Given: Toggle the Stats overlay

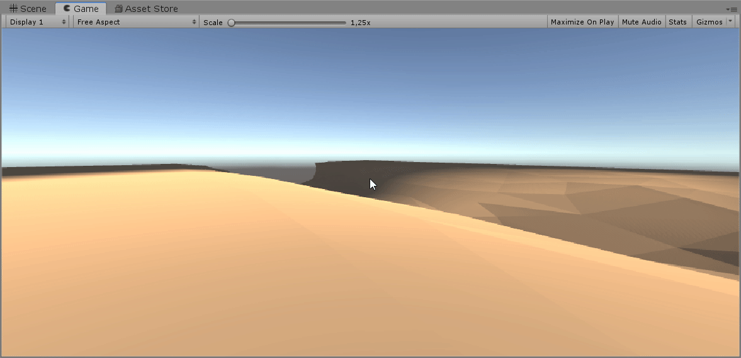Looking at the screenshot, I should pos(677,22).
